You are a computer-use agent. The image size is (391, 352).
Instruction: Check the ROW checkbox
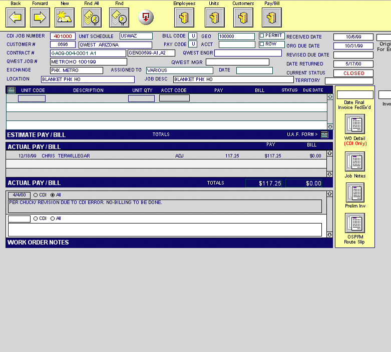(x=261, y=44)
